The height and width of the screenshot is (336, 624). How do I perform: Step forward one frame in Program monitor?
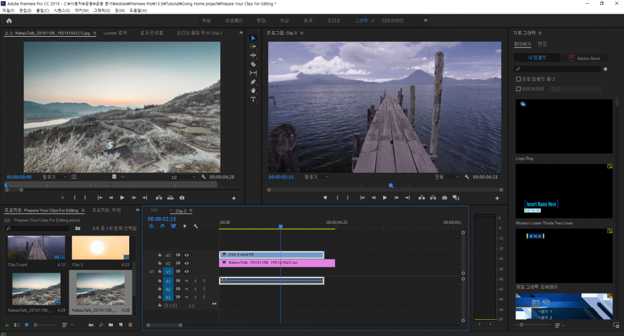coord(396,198)
